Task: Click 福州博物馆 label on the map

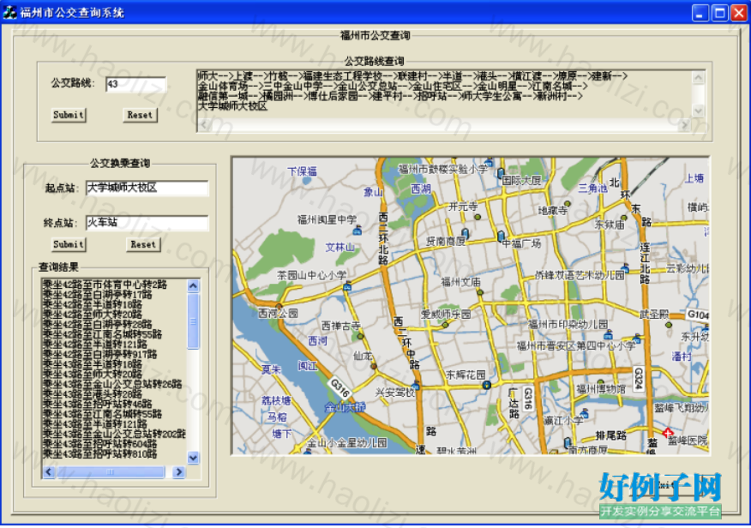Action: [x=601, y=390]
